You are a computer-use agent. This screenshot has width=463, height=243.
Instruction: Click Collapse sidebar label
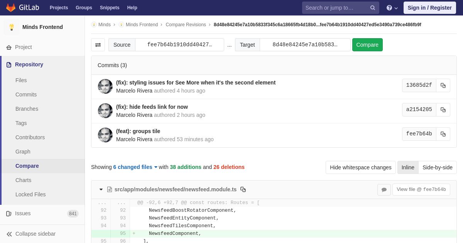click(x=35, y=234)
